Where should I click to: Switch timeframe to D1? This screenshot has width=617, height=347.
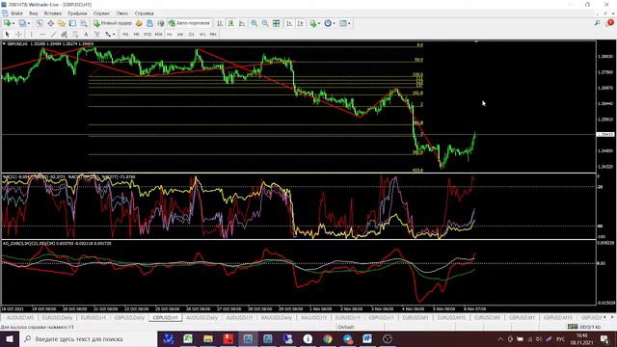[x=191, y=35]
